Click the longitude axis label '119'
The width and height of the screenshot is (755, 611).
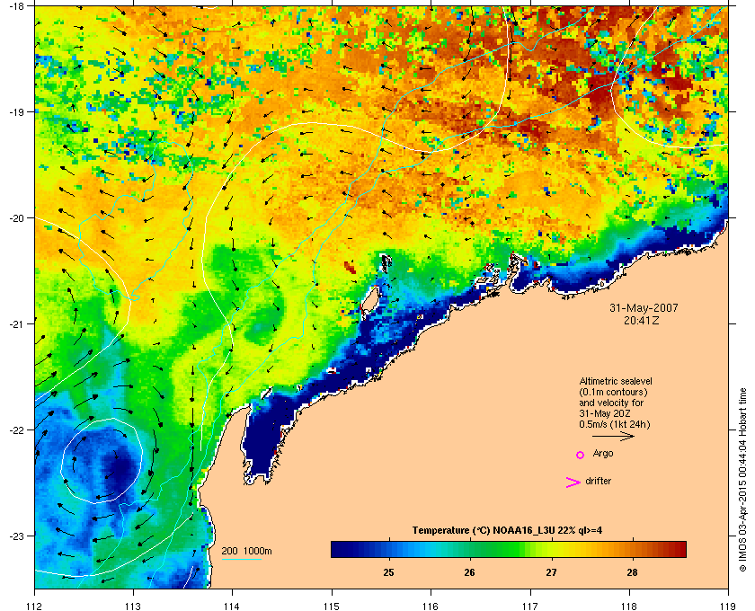tap(729, 607)
